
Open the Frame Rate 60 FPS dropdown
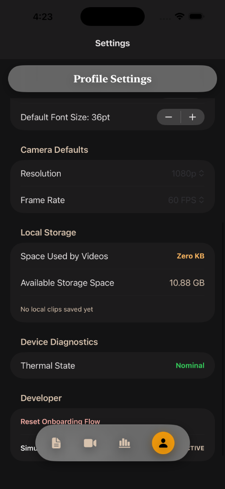point(186,200)
